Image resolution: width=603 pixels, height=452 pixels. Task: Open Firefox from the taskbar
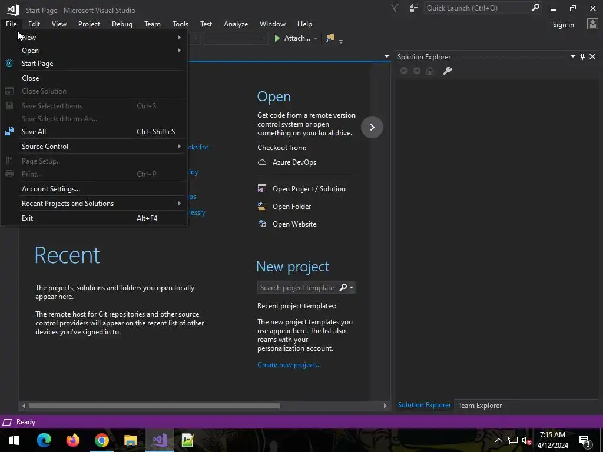click(72, 440)
